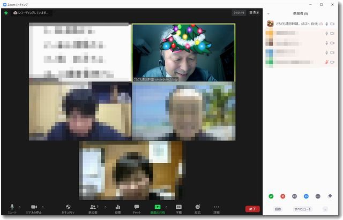Click the 招待 (Invite) button
343x220 pixels.
278,209
